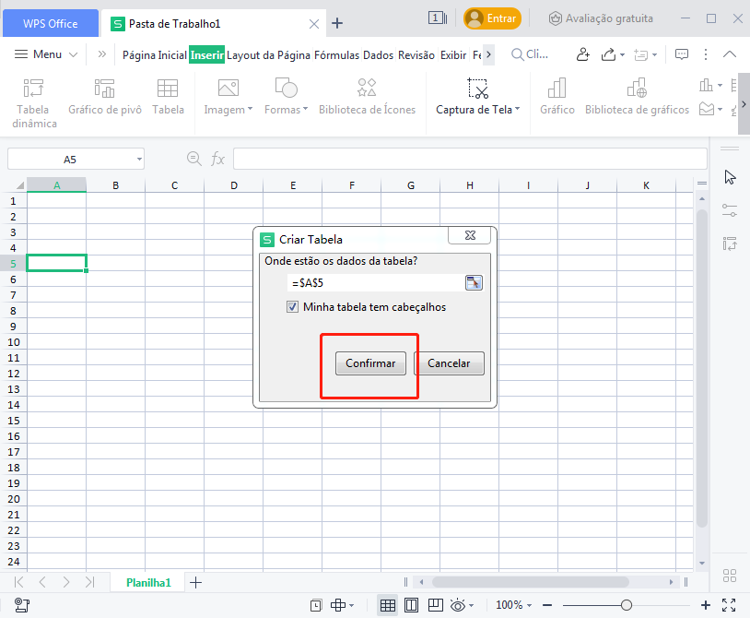
Task: Open the zoom percentage dropdown
Action: tap(512, 605)
